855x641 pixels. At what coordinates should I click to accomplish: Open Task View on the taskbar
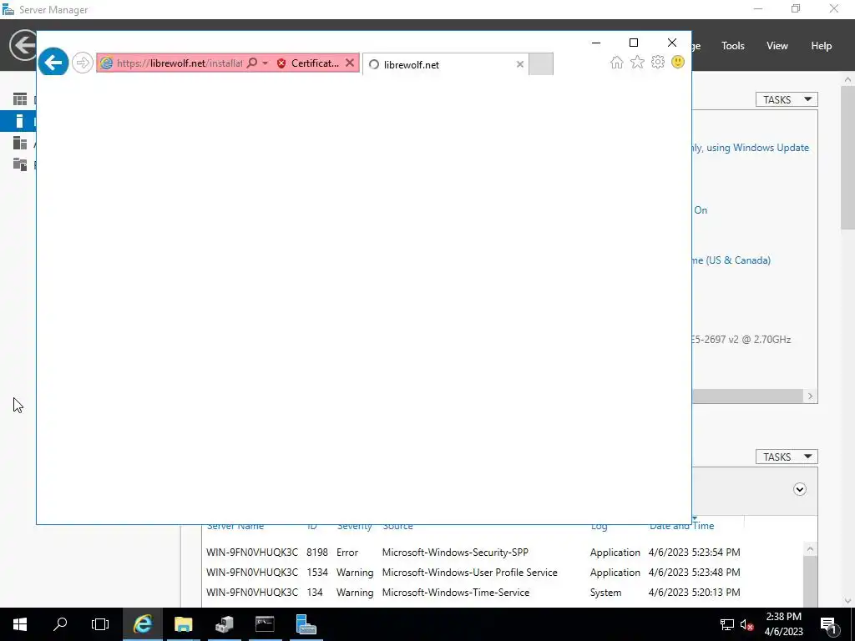point(100,624)
